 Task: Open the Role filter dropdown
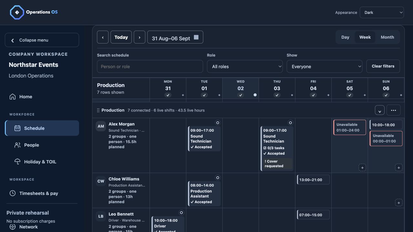[245, 66]
